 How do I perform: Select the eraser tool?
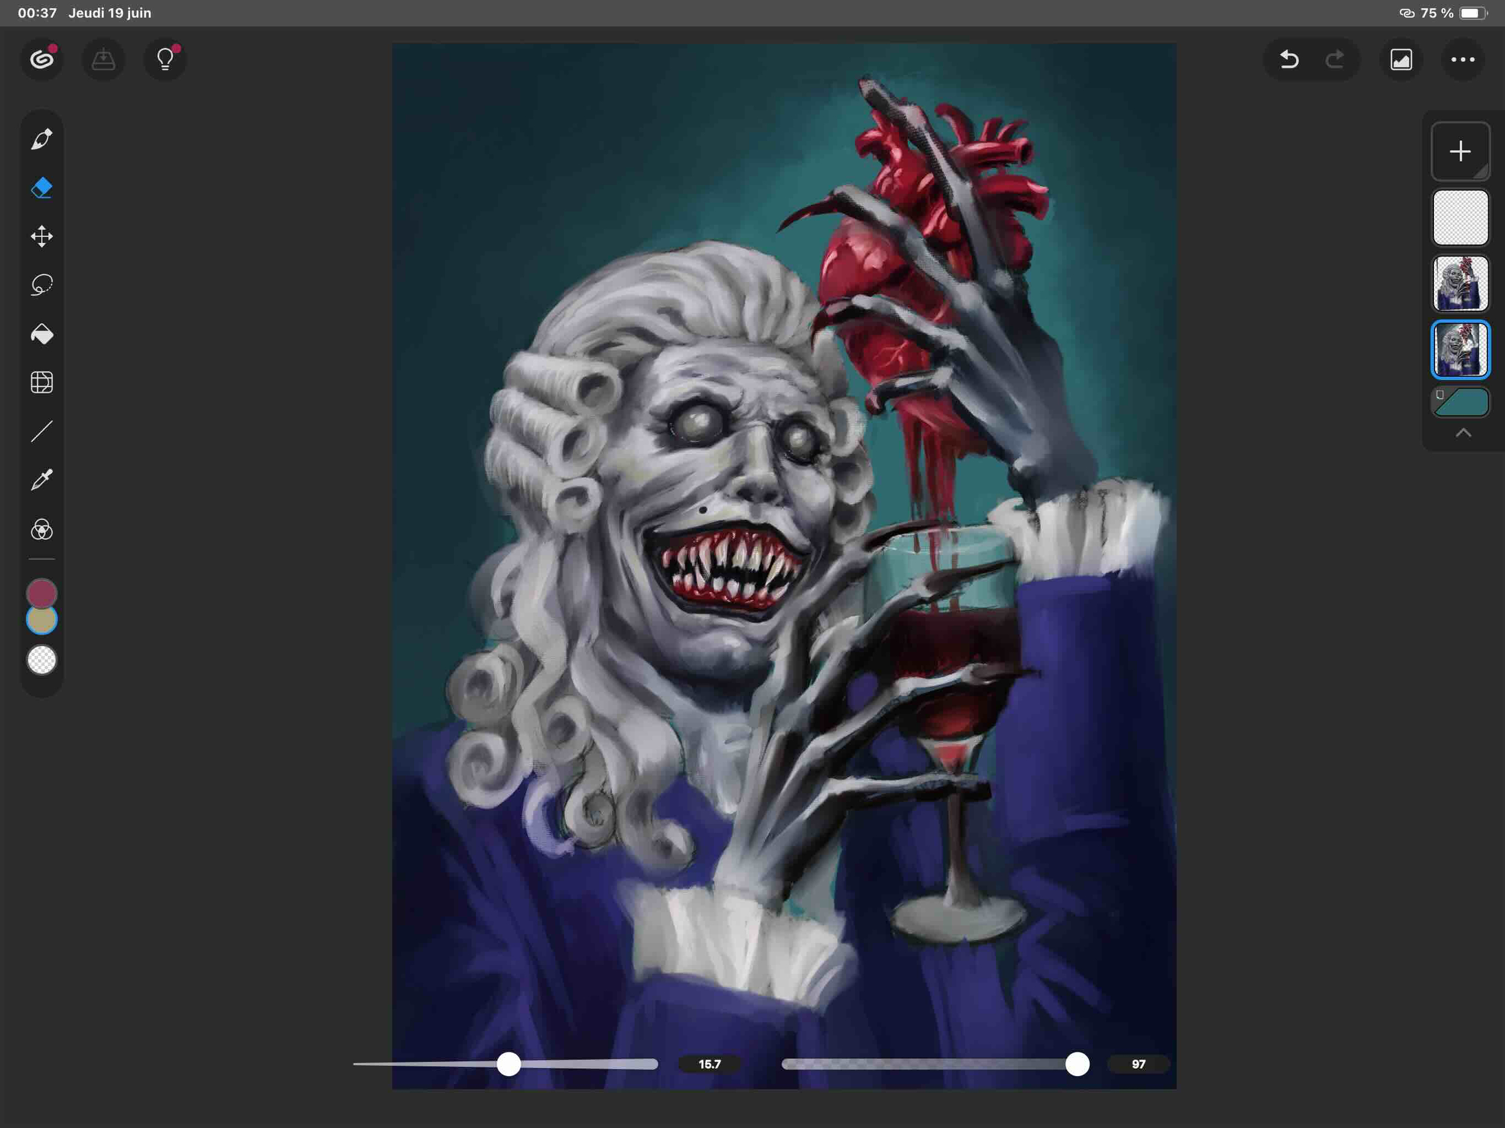[x=42, y=188]
